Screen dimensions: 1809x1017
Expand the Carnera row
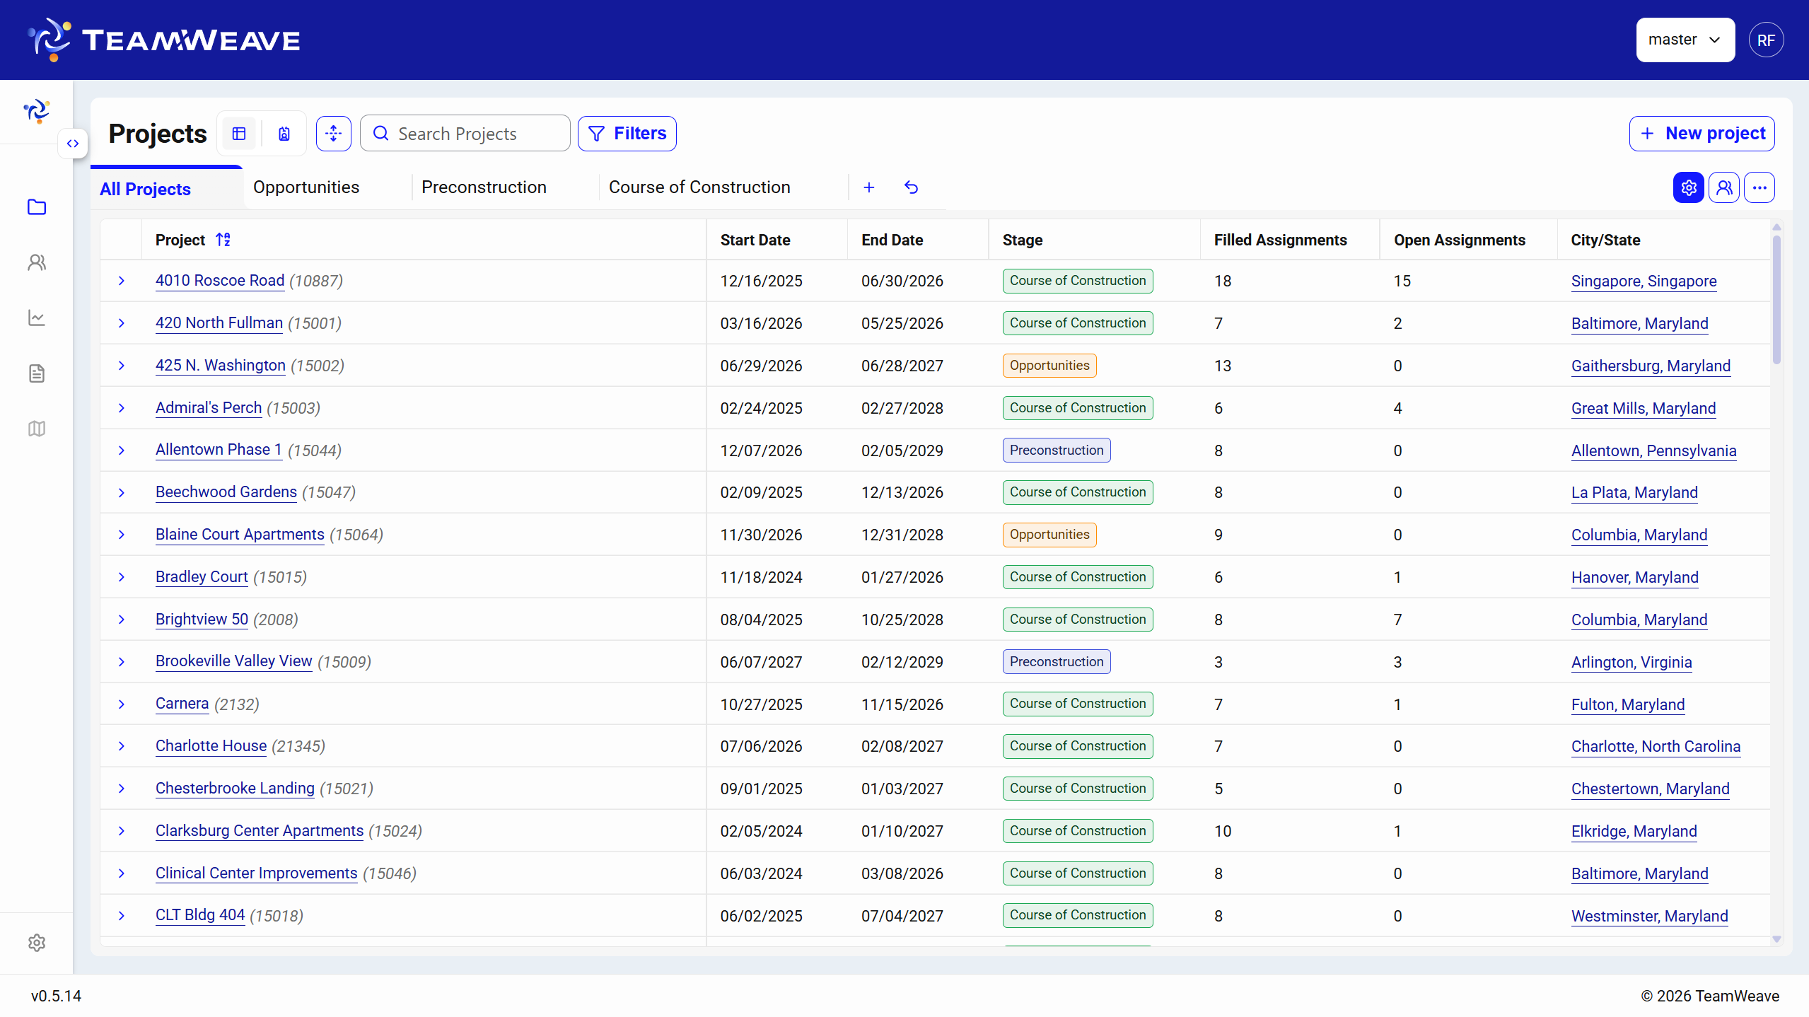pyautogui.click(x=122, y=704)
